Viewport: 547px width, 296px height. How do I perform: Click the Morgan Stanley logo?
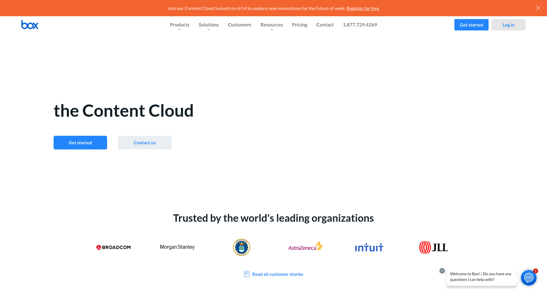pyautogui.click(x=177, y=247)
